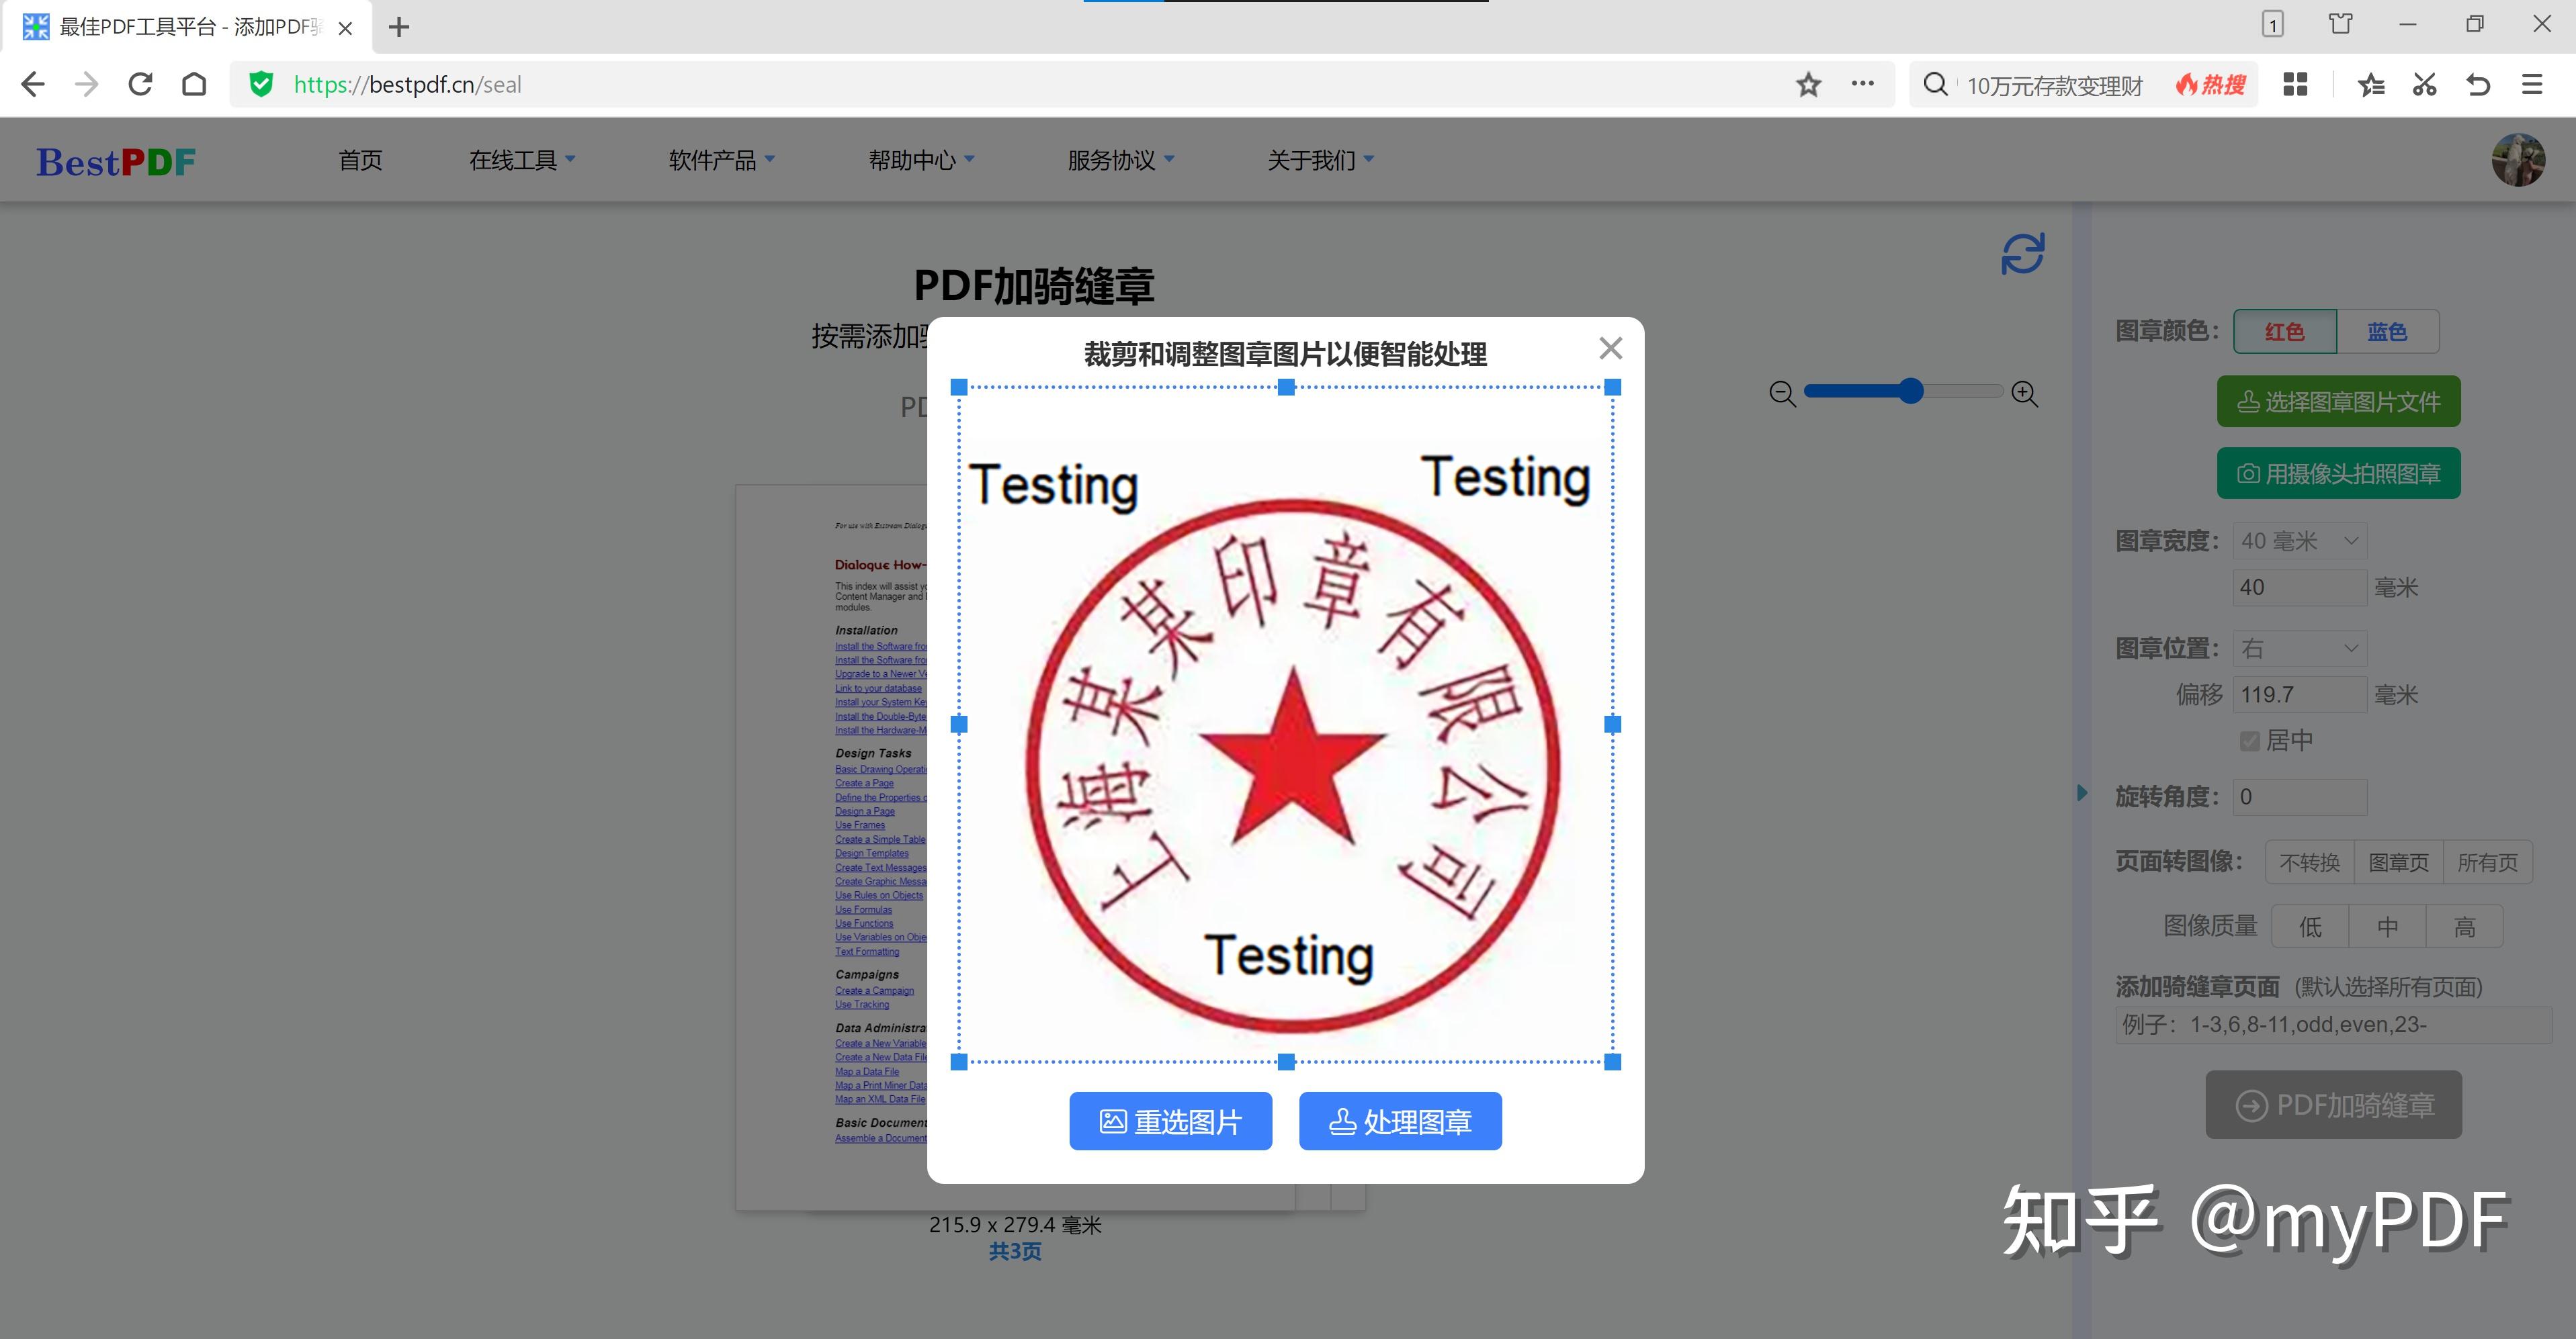The height and width of the screenshot is (1339, 2576).
Task: Open the 软件产品 dropdown menu
Action: (x=722, y=160)
